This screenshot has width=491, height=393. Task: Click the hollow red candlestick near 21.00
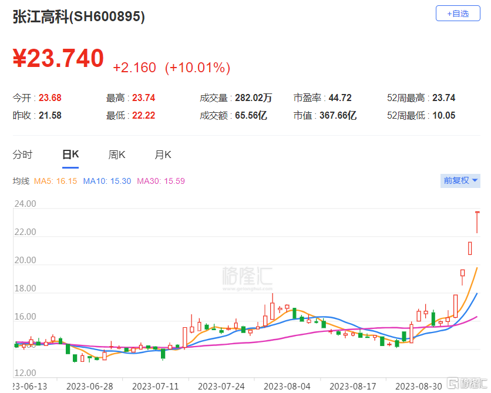[470, 248]
